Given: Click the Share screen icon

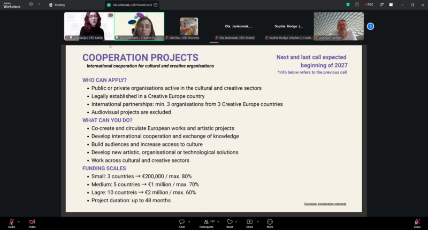Looking at the screenshot, I should (250, 223).
